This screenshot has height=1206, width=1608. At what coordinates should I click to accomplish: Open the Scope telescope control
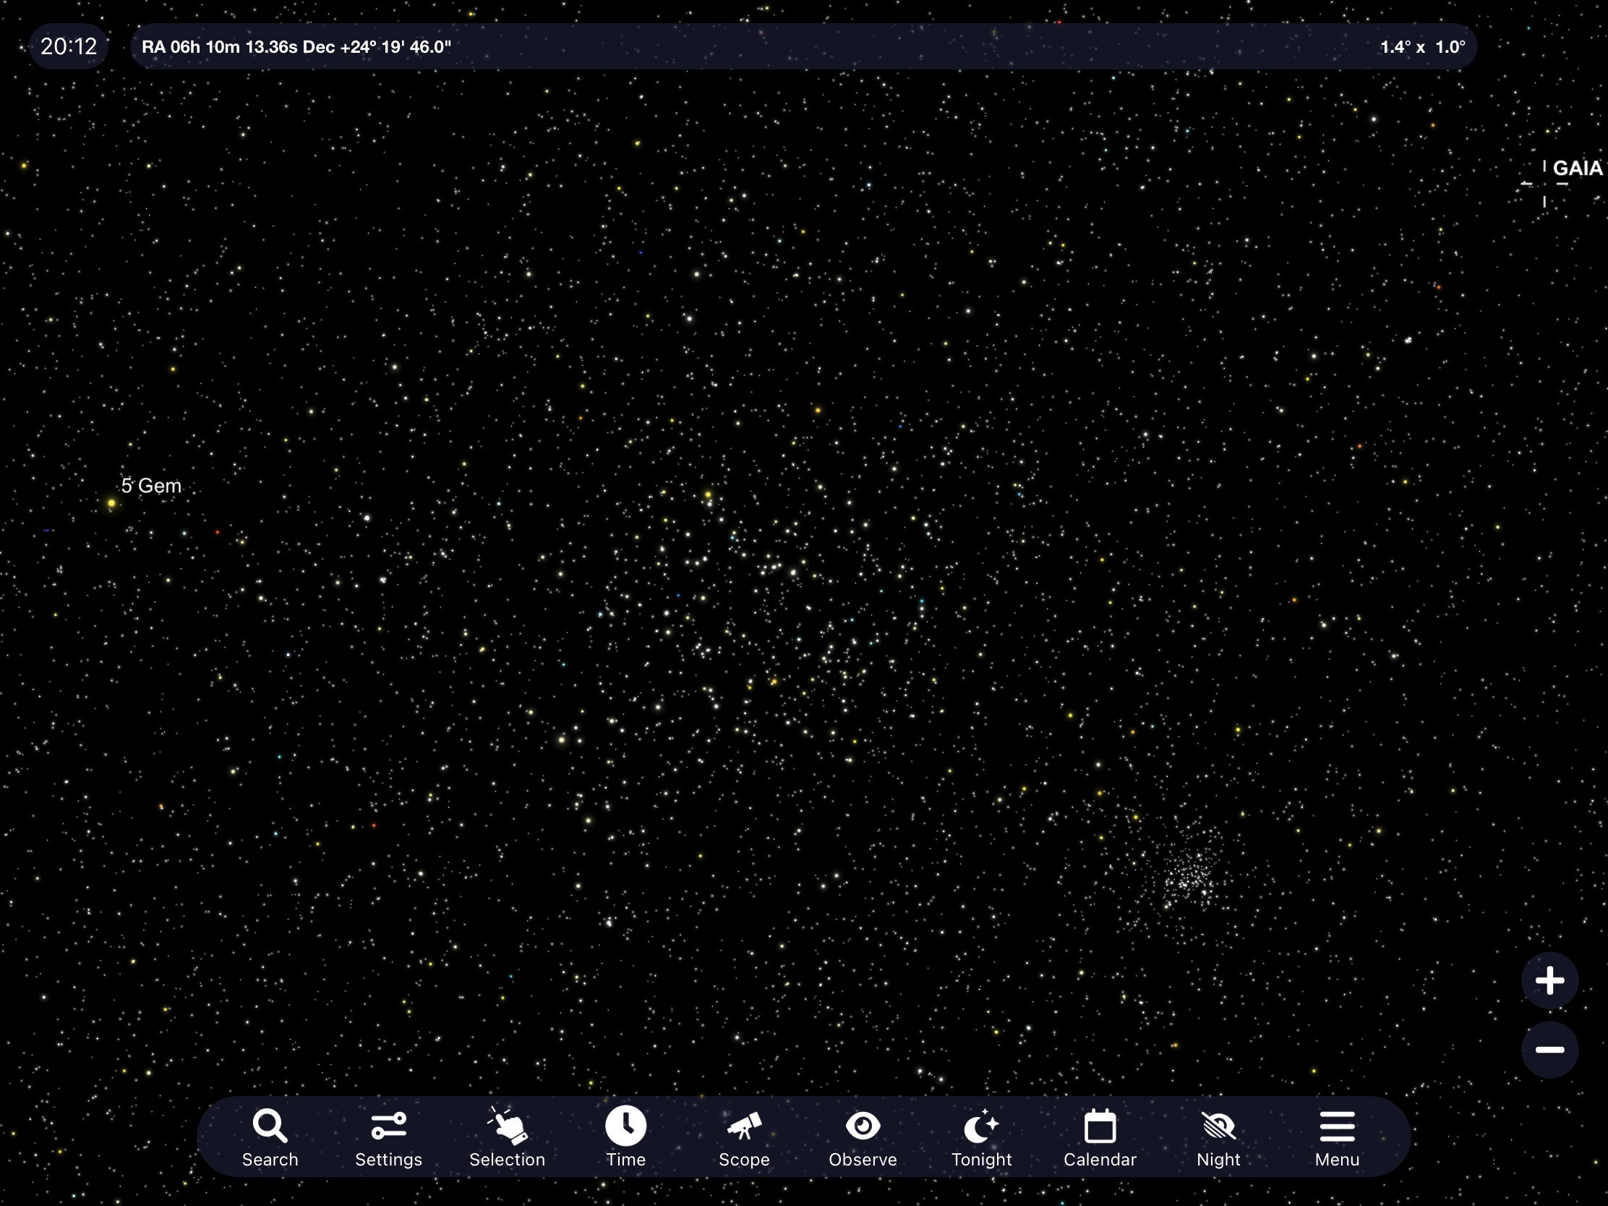(x=744, y=1137)
